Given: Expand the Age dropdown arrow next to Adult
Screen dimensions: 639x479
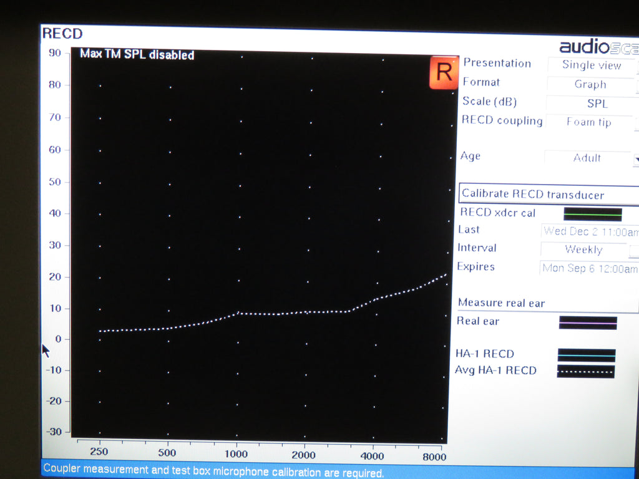Looking at the screenshot, I should coord(636,159).
